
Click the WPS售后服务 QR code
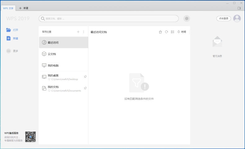click(x=30, y=137)
